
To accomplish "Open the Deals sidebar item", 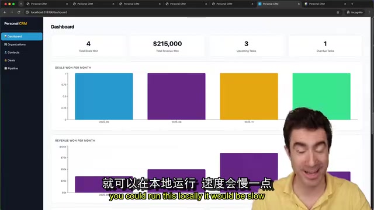I will coord(22,61).
